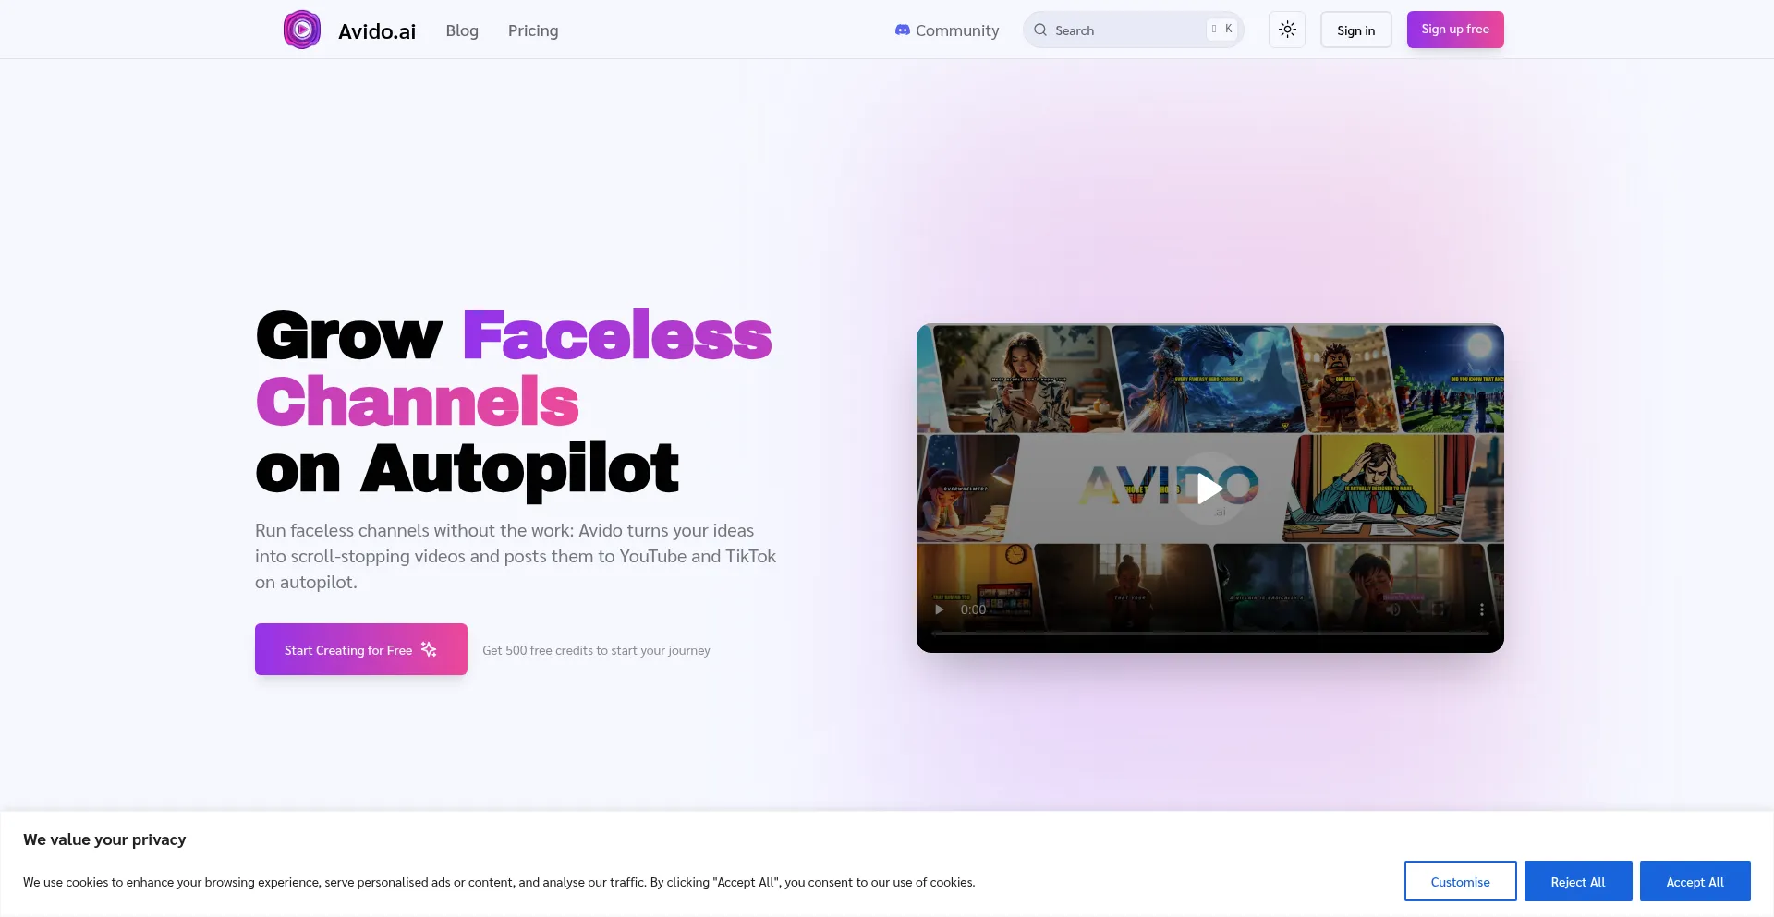The width and height of the screenshot is (1774, 917).
Task: Click the Discord Community icon
Action: [903, 30]
